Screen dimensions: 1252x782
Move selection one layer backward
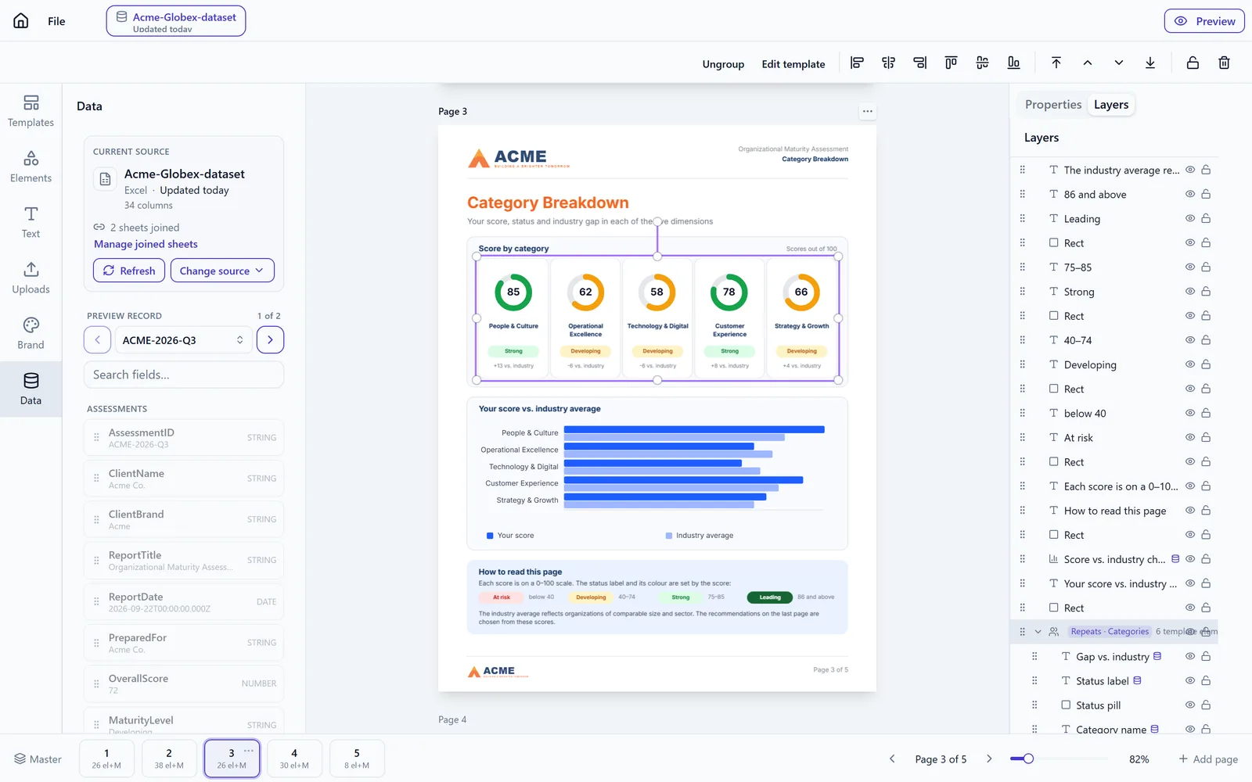tap(1119, 63)
